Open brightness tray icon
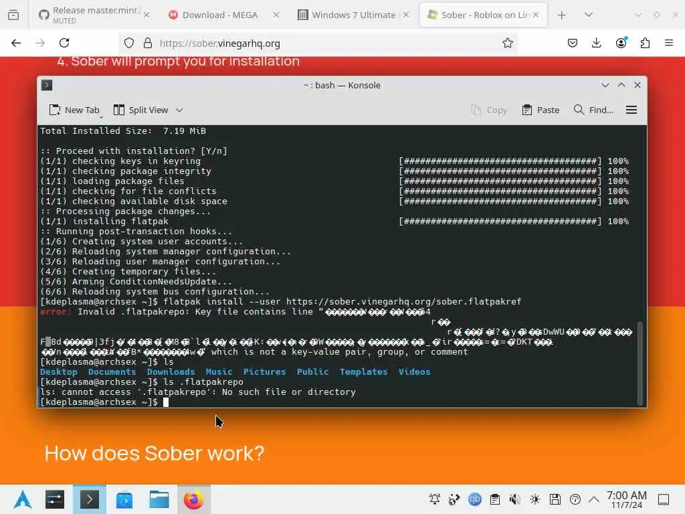The image size is (685, 514). coord(535,499)
